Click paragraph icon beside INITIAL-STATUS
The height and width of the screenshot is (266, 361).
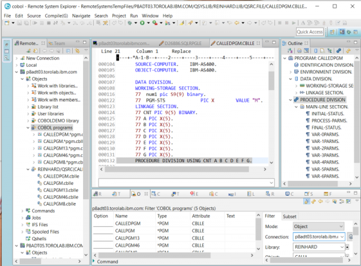(307, 113)
